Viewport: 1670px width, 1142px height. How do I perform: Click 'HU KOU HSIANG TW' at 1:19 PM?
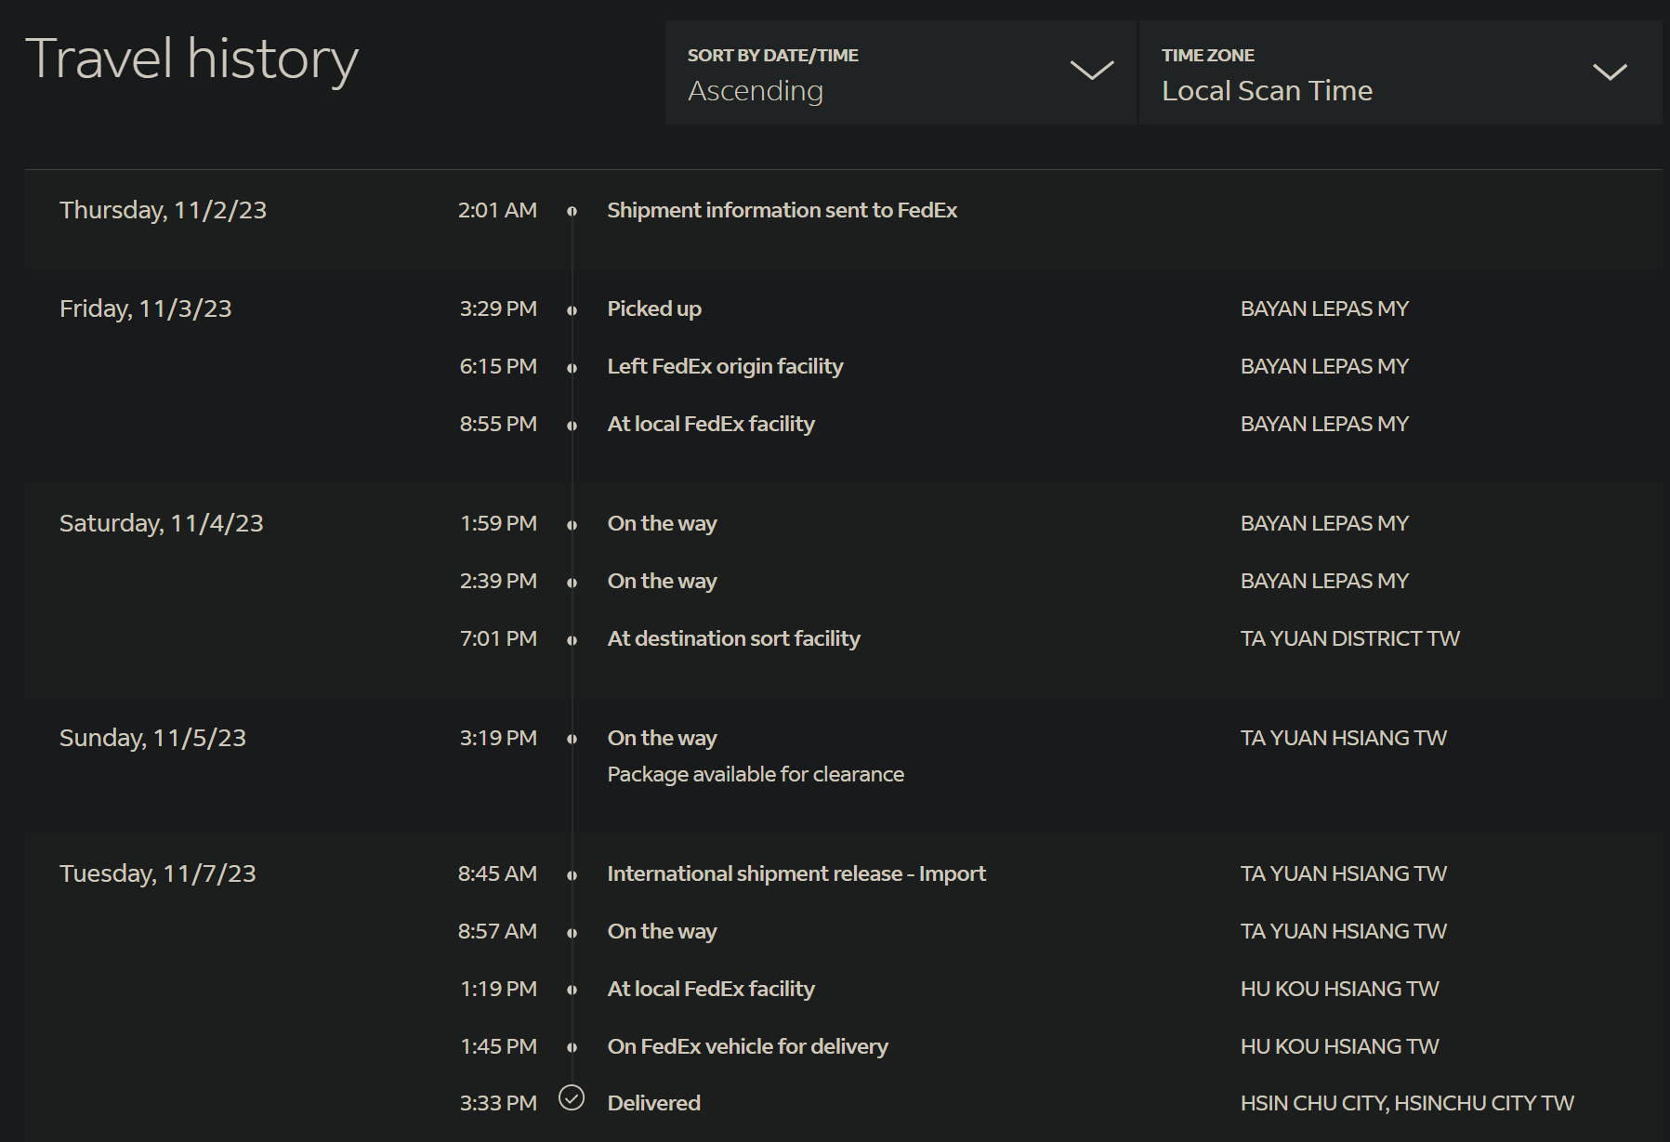pos(1339,990)
